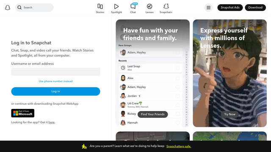
Task: Focus the Search field
Action: [34, 8]
